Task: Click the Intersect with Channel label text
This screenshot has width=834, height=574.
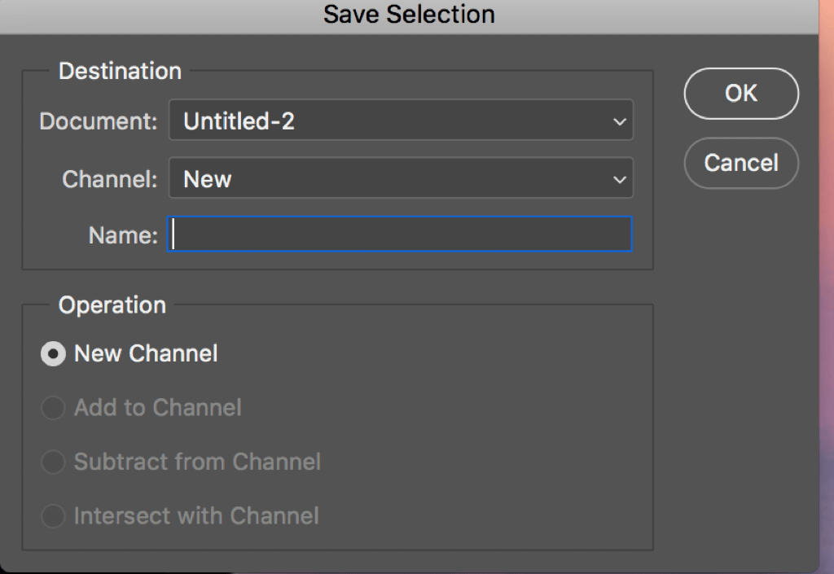Action: click(195, 516)
